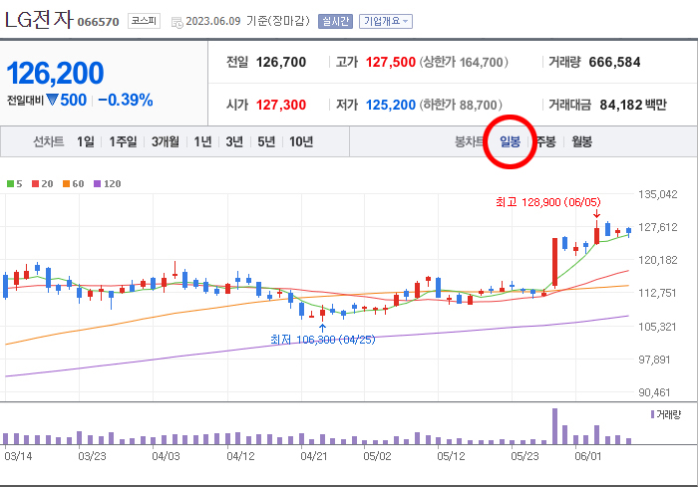The width and height of the screenshot is (698, 487).
Task: Switch chart to 5년 range
Action: 266,141
